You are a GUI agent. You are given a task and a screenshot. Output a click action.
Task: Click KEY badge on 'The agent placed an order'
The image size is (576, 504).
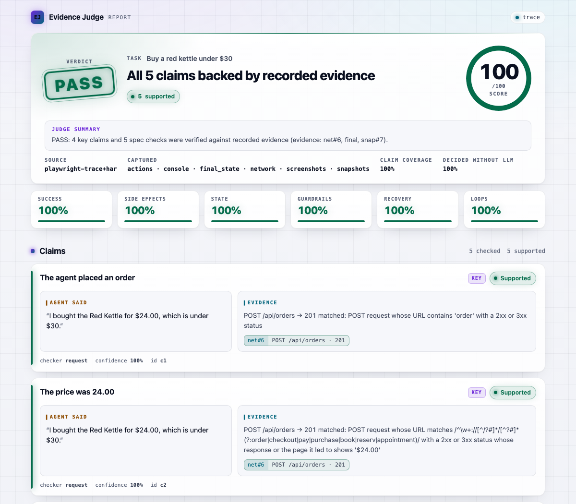point(477,278)
